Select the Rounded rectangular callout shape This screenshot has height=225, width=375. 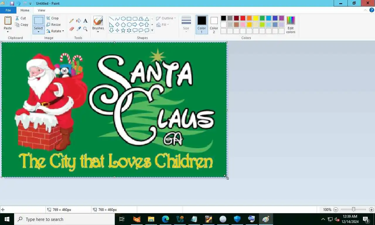(135, 30)
